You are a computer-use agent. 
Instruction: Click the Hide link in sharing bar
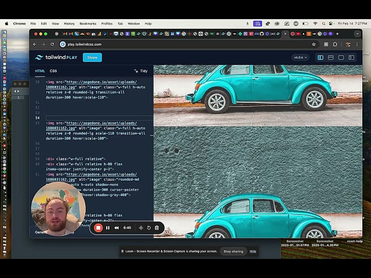(x=253, y=251)
